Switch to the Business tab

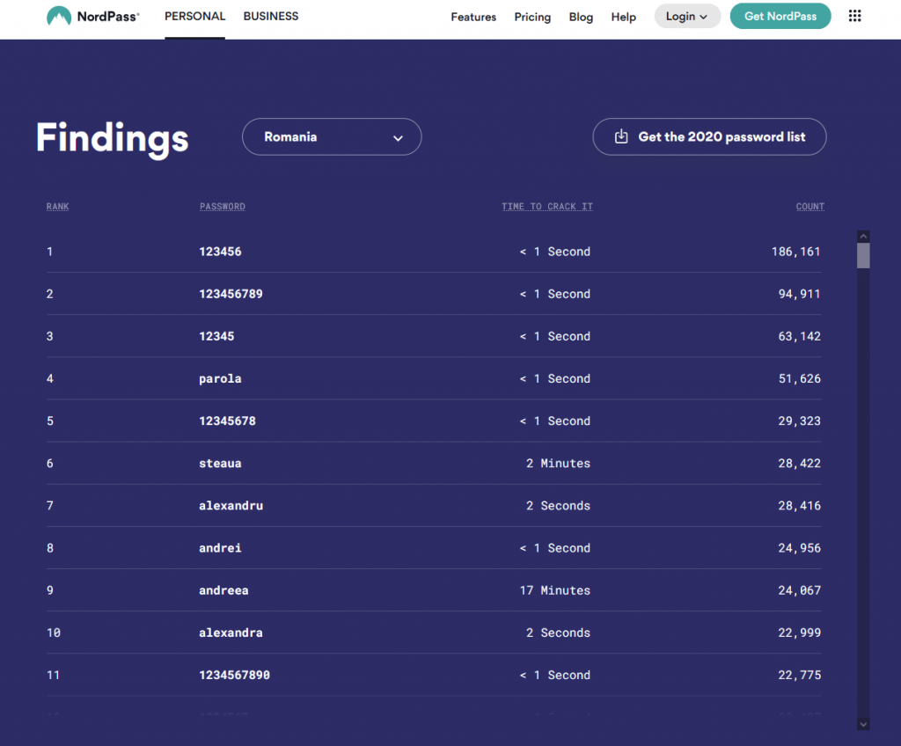pyautogui.click(x=271, y=17)
